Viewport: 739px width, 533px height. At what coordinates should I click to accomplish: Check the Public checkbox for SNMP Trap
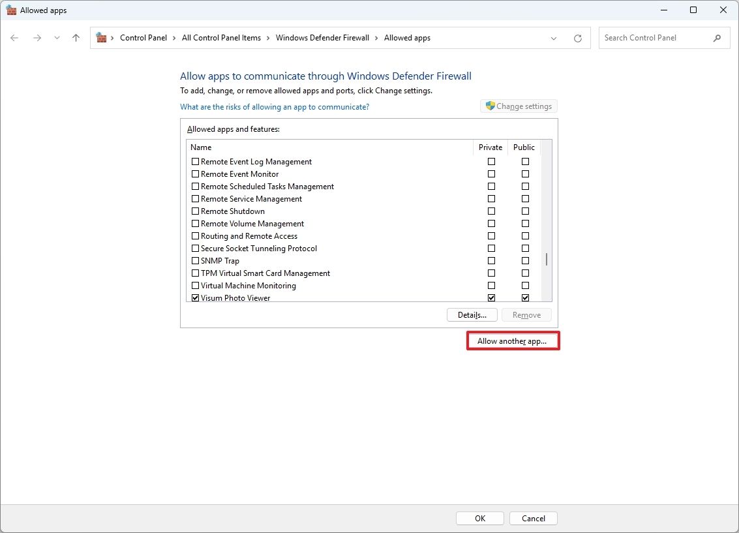click(x=525, y=260)
